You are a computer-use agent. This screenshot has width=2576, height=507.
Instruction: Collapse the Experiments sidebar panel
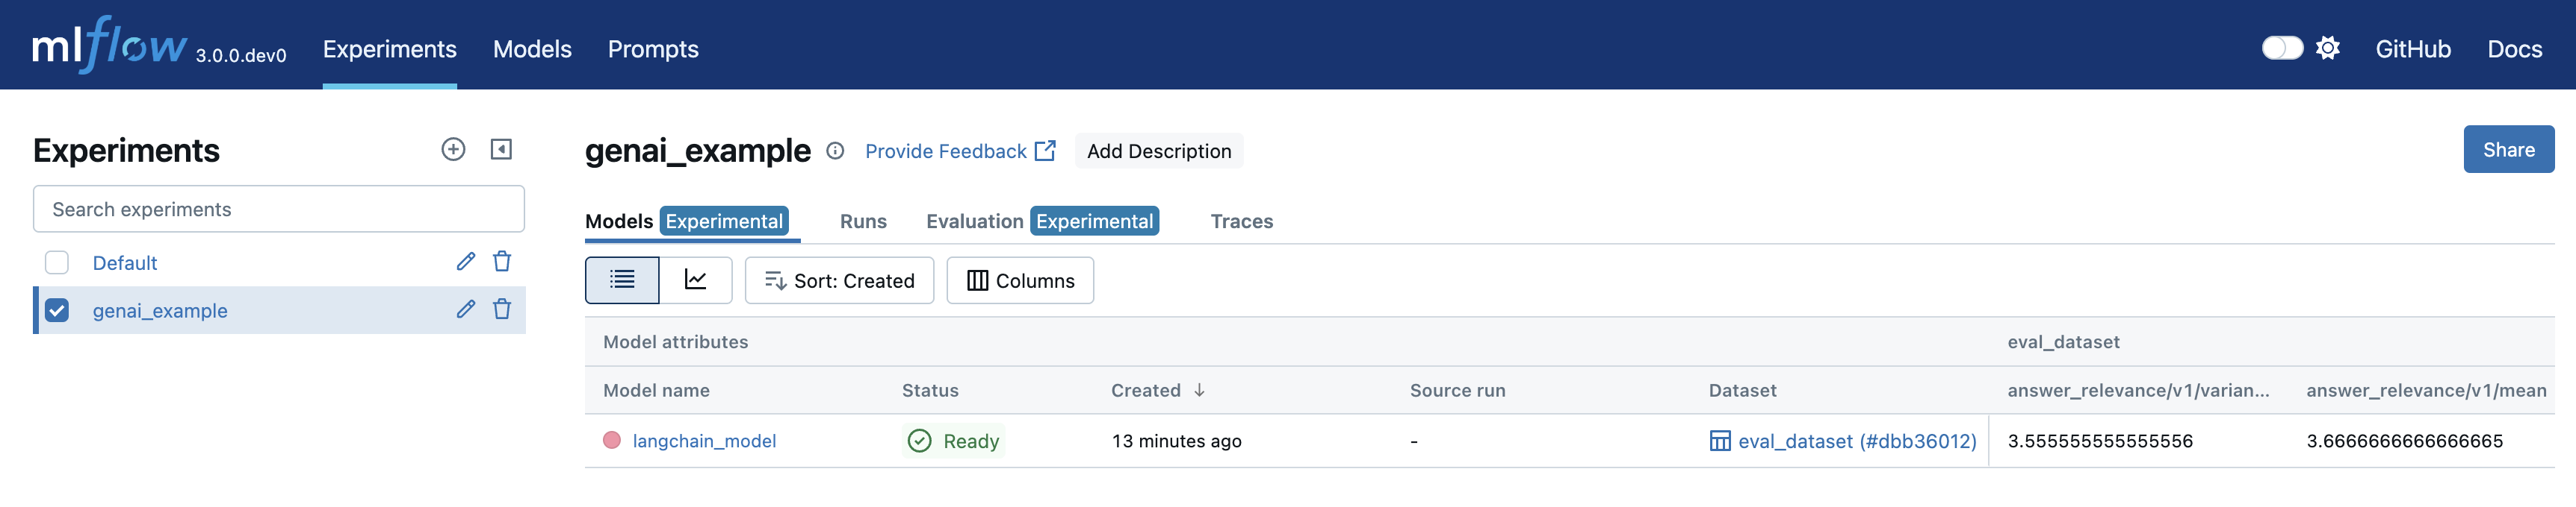tap(501, 150)
